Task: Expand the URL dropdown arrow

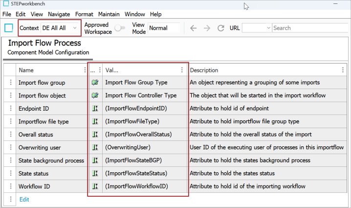Action: (x=268, y=28)
